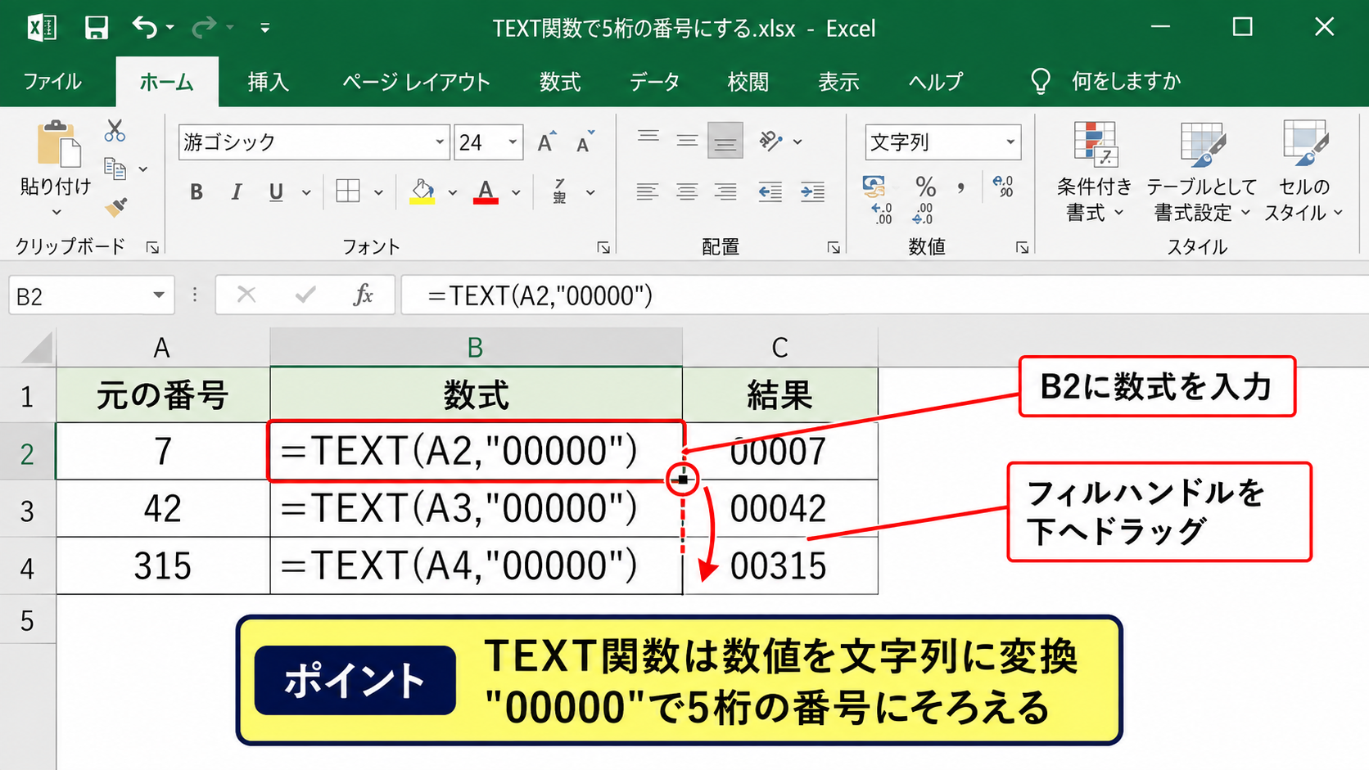Click the formula bar text
The height and width of the screenshot is (770, 1369).
540,295
